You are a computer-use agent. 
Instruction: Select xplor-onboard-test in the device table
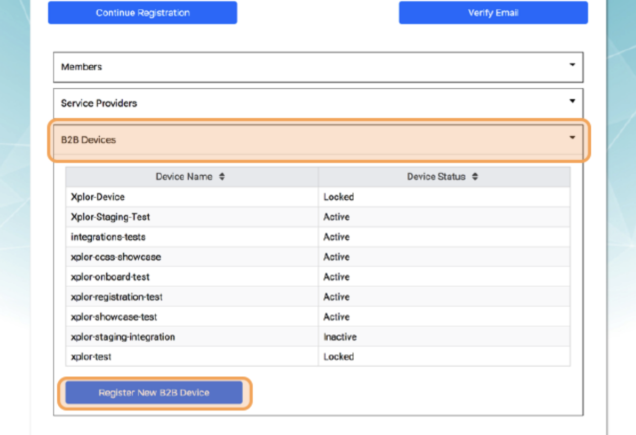(110, 277)
